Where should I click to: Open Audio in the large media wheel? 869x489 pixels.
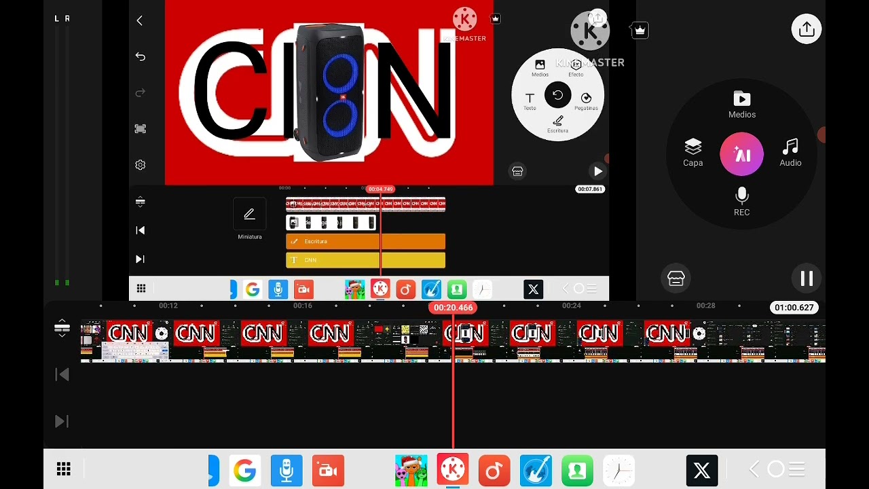(x=790, y=153)
